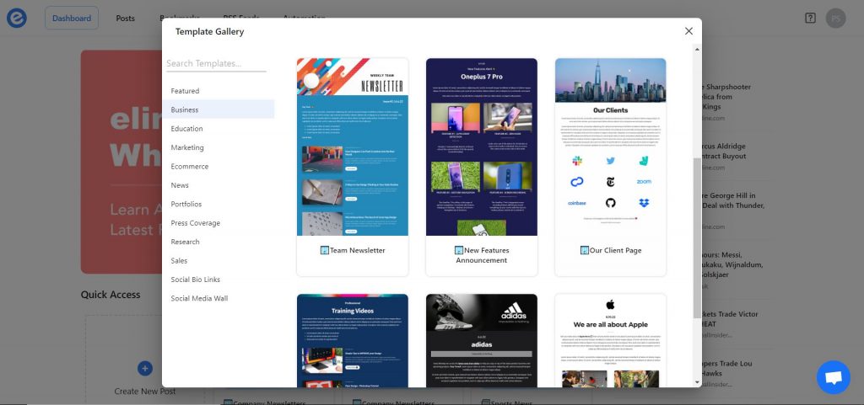The image size is (864, 405).
Task: Click the Create New Post label
Action: click(x=145, y=392)
